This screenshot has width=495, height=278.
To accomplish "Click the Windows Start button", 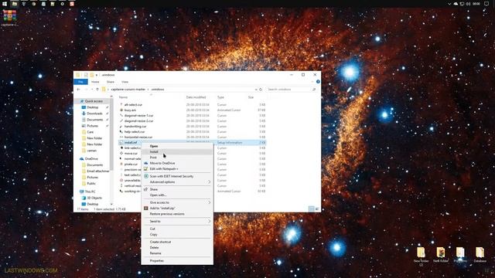I will (x=5, y=4).
